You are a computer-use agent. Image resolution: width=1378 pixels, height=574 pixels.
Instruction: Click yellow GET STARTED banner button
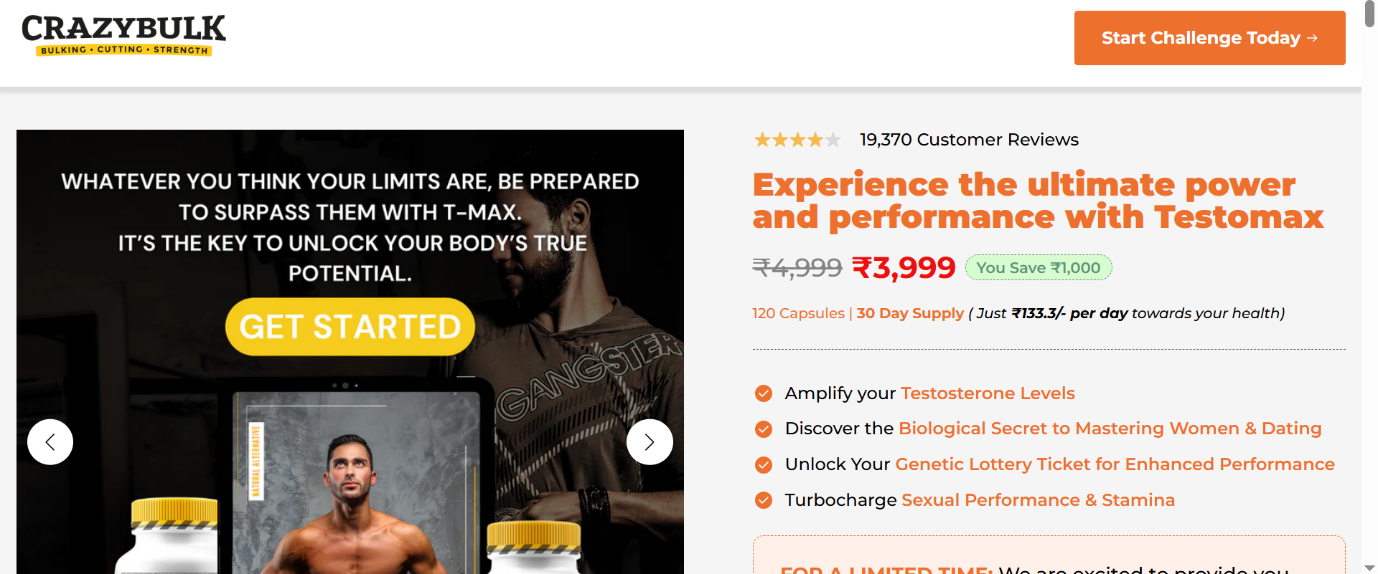click(x=350, y=327)
